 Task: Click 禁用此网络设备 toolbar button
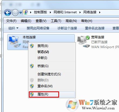[x=38, y=28]
